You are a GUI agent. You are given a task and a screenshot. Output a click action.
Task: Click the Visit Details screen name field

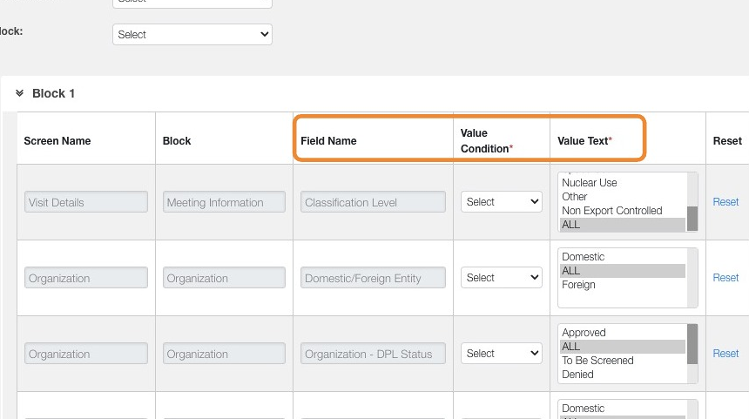[86, 202]
